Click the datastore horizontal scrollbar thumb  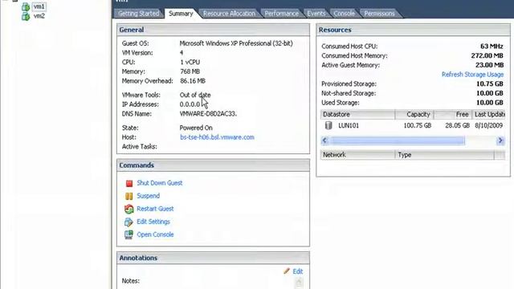pyautogui.click(x=397, y=140)
